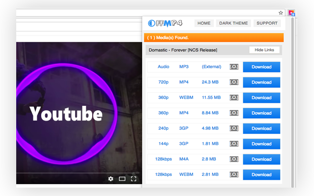Click the preview icon in 360p MP4 row
The height and width of the screenshot is (196, 314).
click(x=234, y=113)
